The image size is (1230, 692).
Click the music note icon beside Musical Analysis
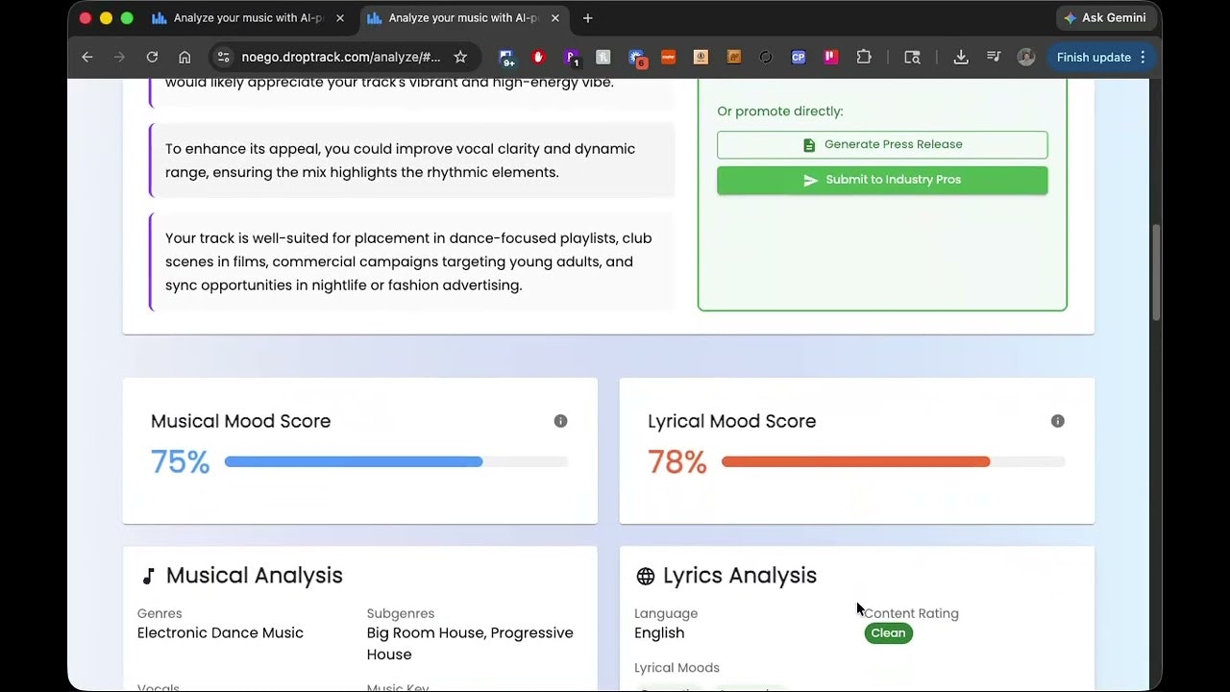(147, 575)
